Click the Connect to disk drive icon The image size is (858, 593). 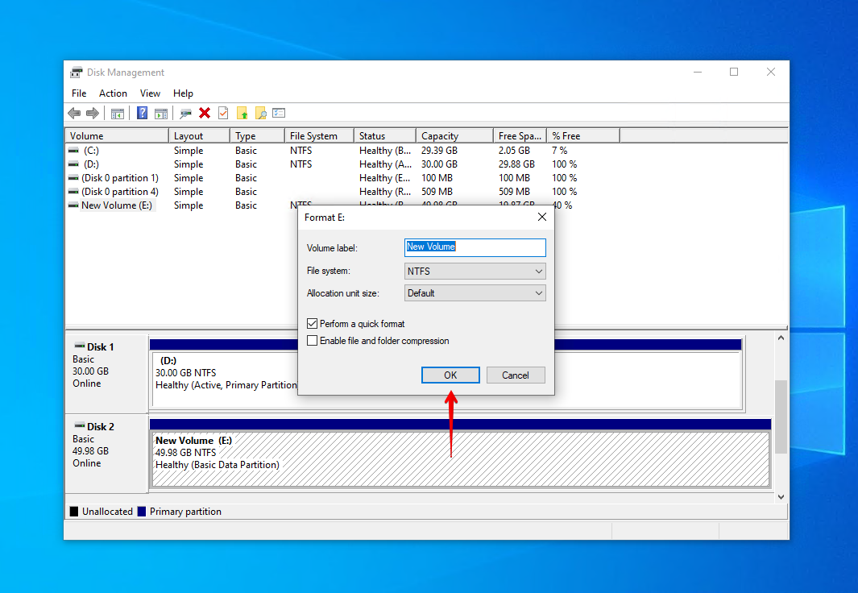(x=186, y=114)
